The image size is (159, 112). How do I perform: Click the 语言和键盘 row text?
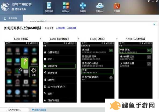tap(53, 100)
